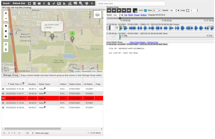Open the Side dropdown
The width and height of the screenshot is (215, 139).
click(156, 11)
